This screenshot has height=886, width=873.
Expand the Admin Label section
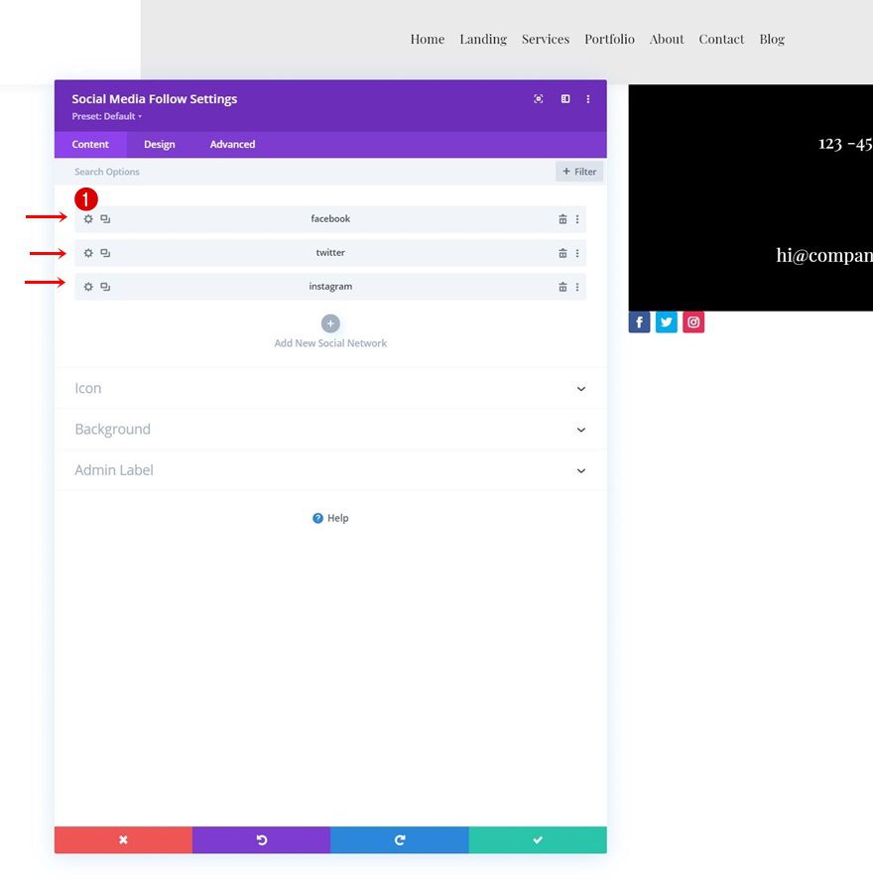click(330, 470)
